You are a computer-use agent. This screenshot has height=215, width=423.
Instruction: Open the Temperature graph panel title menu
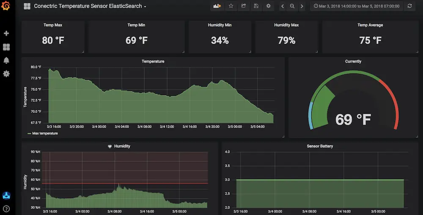[153, 61]
